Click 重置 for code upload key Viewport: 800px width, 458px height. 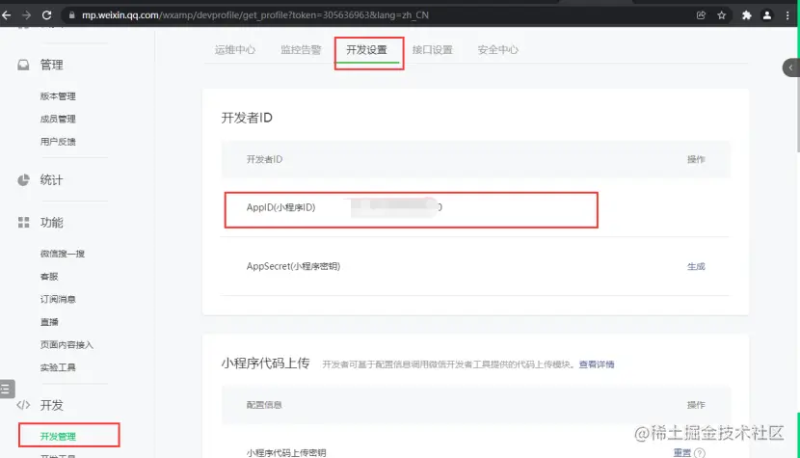682,453
